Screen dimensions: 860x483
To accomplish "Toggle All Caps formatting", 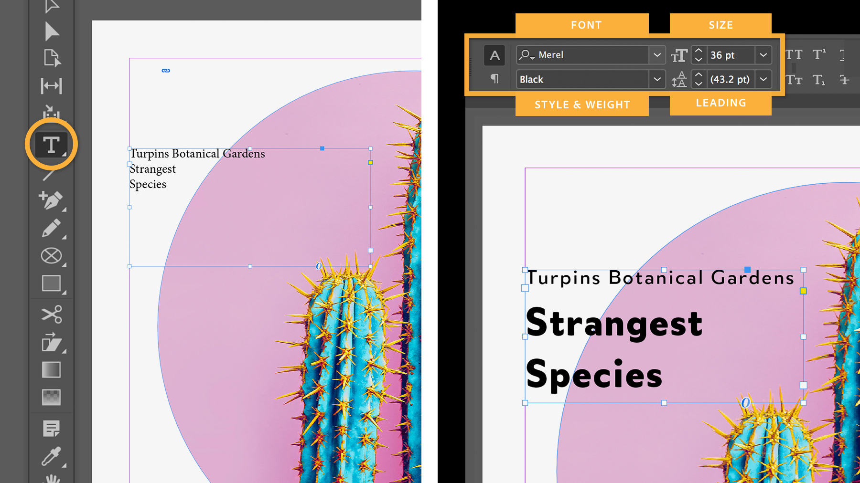I will coord(794,54).
